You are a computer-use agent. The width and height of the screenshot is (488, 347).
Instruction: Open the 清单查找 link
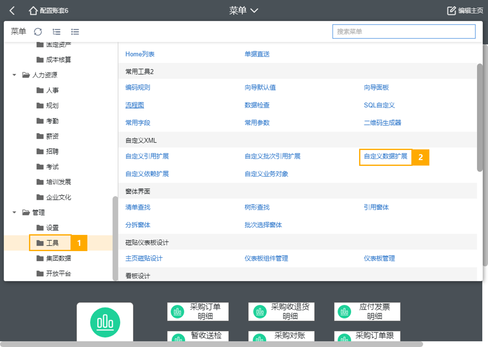tap(138, 207)
